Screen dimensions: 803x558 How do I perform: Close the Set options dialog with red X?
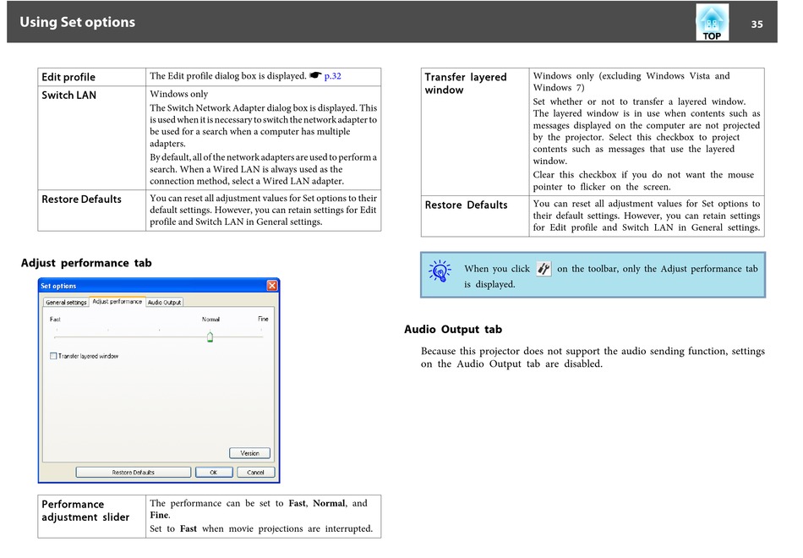(272, 286)
